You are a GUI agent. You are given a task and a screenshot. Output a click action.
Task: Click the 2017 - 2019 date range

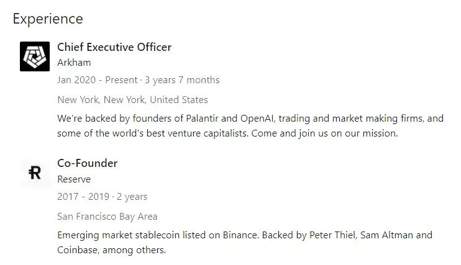pyautogui.click(x=84, y=197)
